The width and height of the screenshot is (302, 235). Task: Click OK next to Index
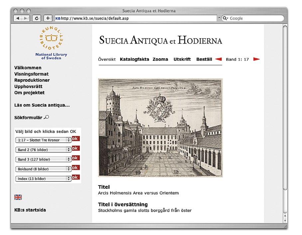tap(76, 177)
